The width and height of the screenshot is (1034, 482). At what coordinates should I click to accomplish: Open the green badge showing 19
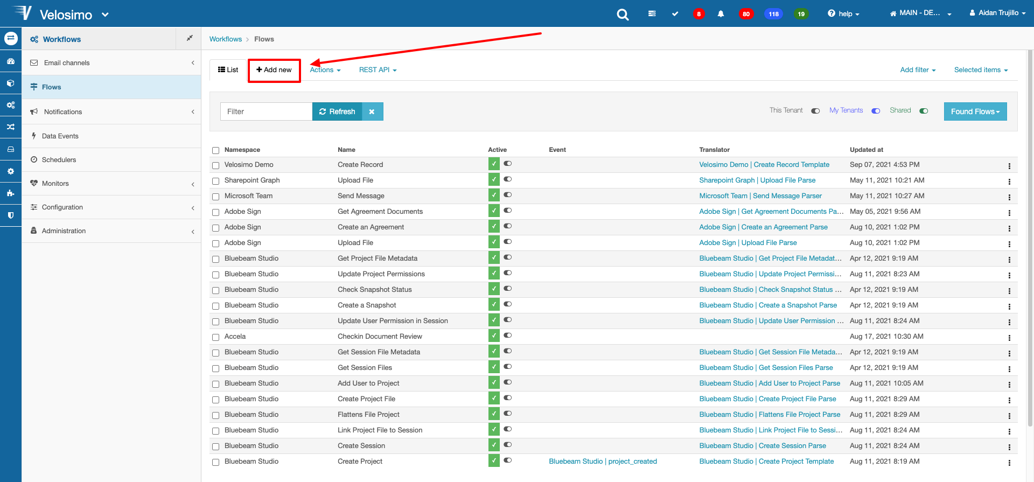point(801,14)
